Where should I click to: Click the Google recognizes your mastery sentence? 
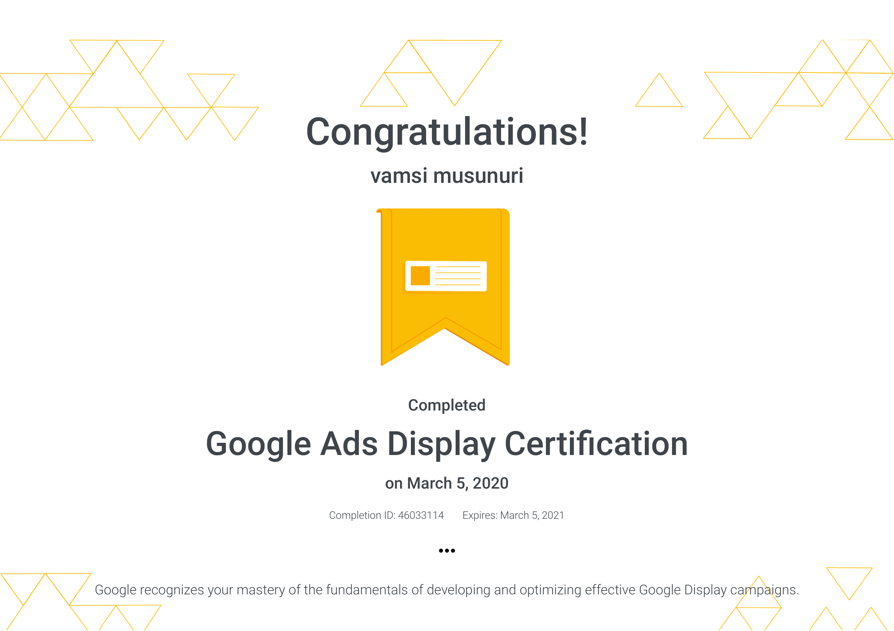(446, 590)
